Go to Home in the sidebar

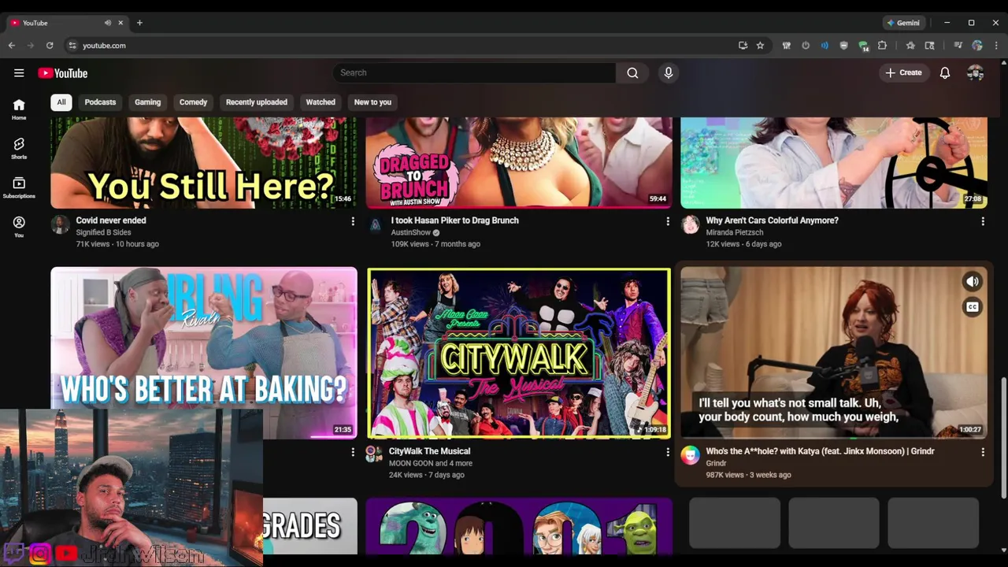[19, 109]
